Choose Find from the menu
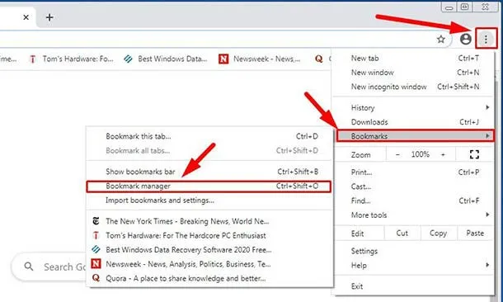 pos(414,201)
